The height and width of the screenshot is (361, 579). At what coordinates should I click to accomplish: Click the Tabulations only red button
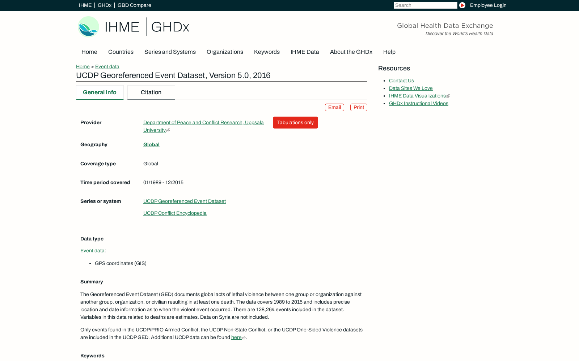click(295, 122)
